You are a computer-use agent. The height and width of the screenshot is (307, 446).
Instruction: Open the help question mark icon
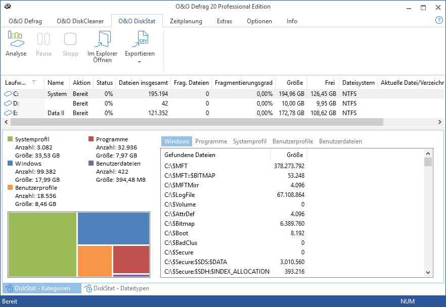click(439, 20)
